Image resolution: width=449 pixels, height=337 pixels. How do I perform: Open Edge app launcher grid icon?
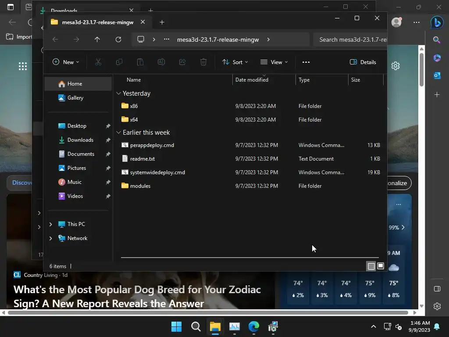(23, 66)
